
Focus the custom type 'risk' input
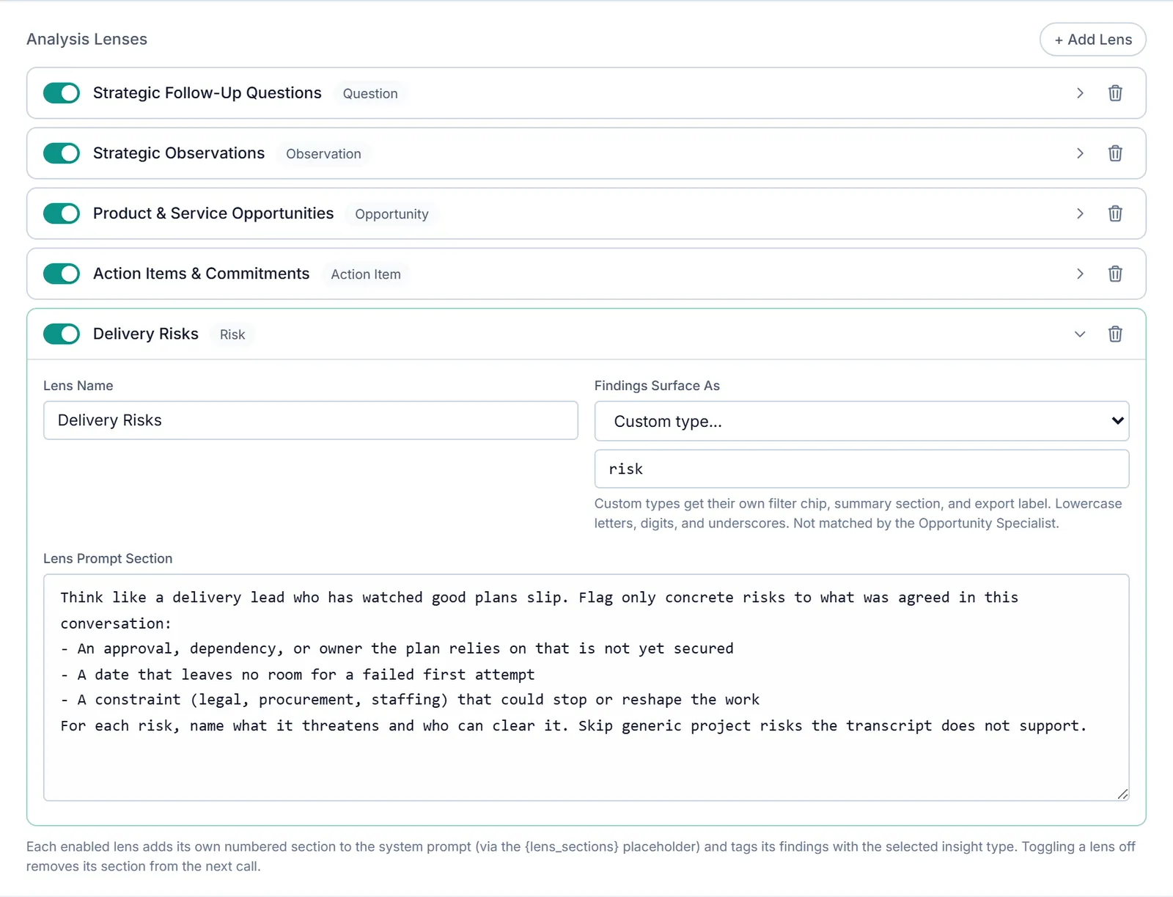pyautogui.click(x=861, y=469)
